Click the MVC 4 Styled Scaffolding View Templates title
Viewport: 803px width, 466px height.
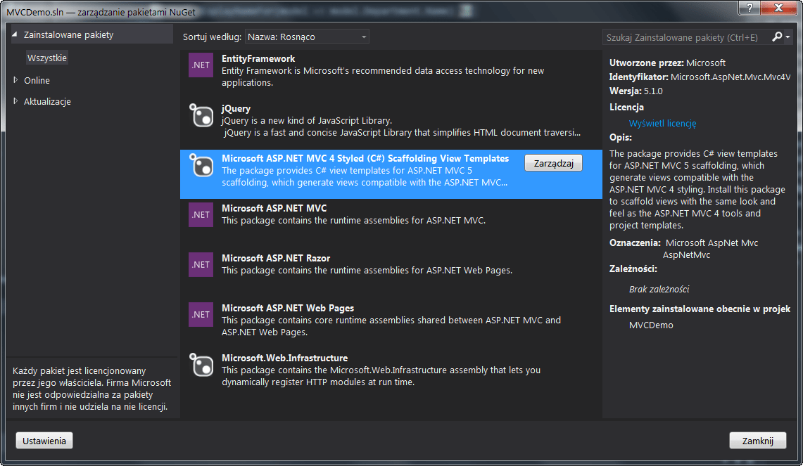365,159
